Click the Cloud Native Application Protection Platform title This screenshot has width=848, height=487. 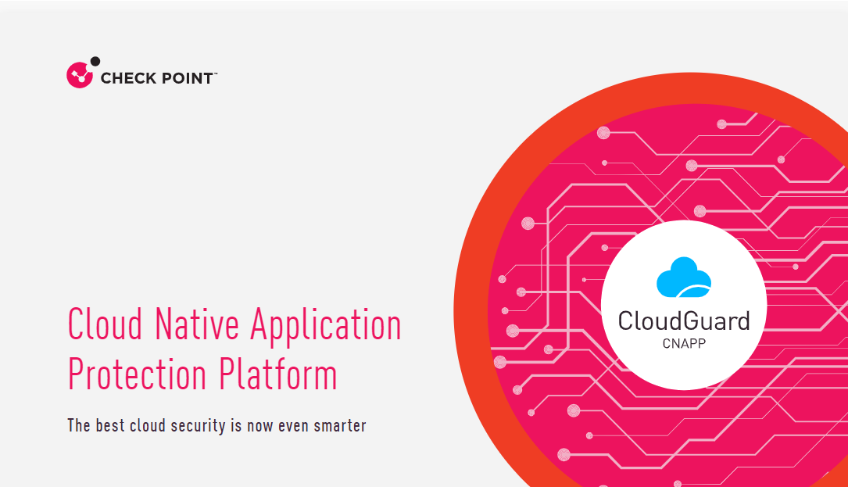click(234, 349)
